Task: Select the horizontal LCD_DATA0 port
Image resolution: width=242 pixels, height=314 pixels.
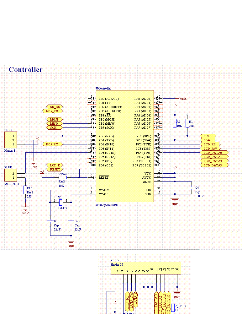Action: coord(214,153)
